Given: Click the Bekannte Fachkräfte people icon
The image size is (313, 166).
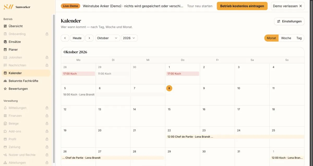Looking at the screenshot, I should coord(5,81).
